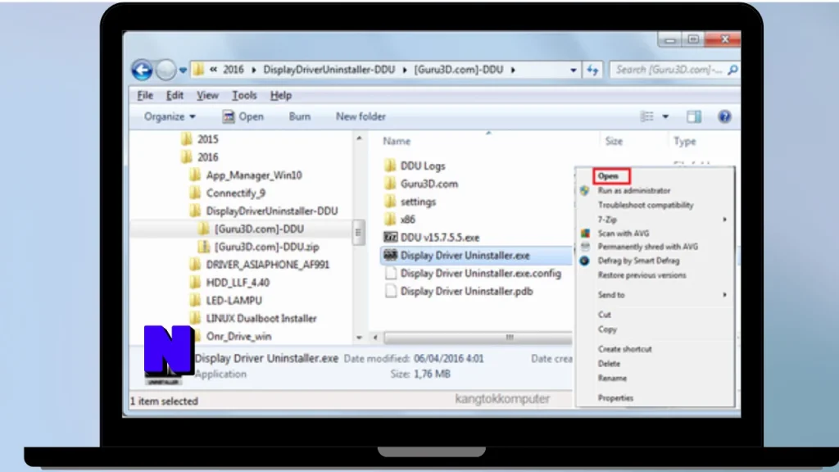This screenshot has height=472, width=839.
Task: Choose Defrag by Smart Defrag
Action: 638,261
